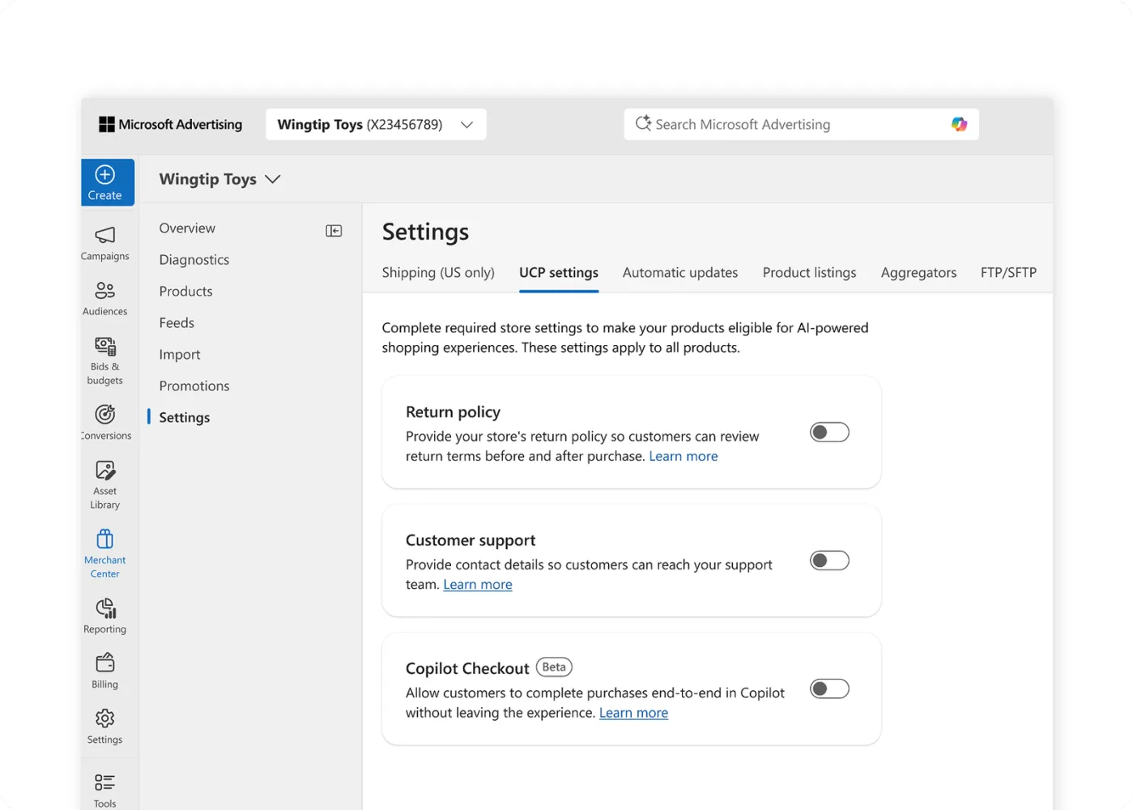Turn on the Customer support toggle

click(829, 561)
